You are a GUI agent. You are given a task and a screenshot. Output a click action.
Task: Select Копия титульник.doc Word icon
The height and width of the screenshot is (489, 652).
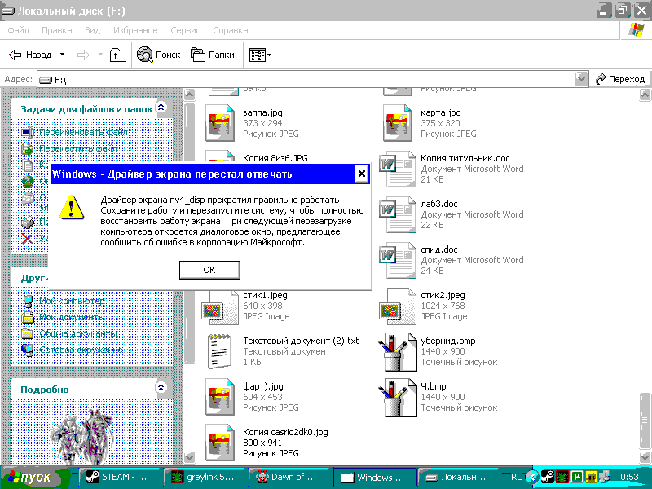(x=398, y=169)
